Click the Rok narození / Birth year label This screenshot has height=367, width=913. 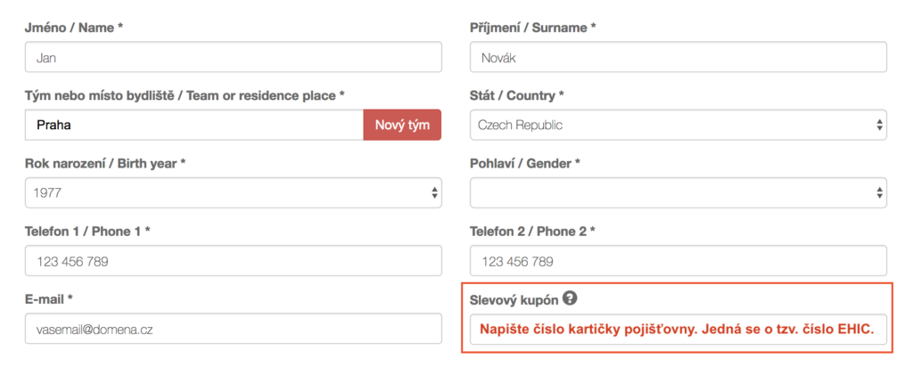105,163
